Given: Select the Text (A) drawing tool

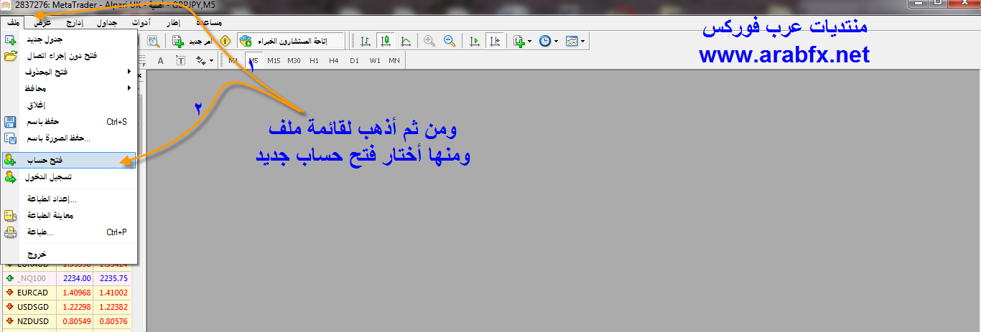Looking at the screenshot, I should pos(160,61).
